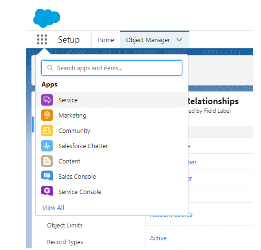Image resolution: width=261 pixels, height=250 pixels.
Task: Select Record Types in the sidebar
Action: [x=65, y=242]
